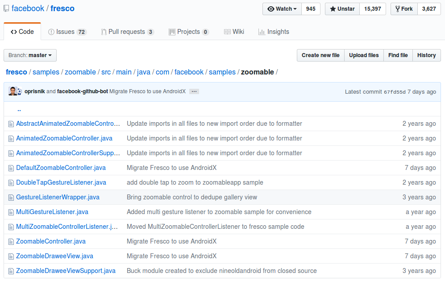
Task: Open the Wiki tab
Action: tap(234, 32)
